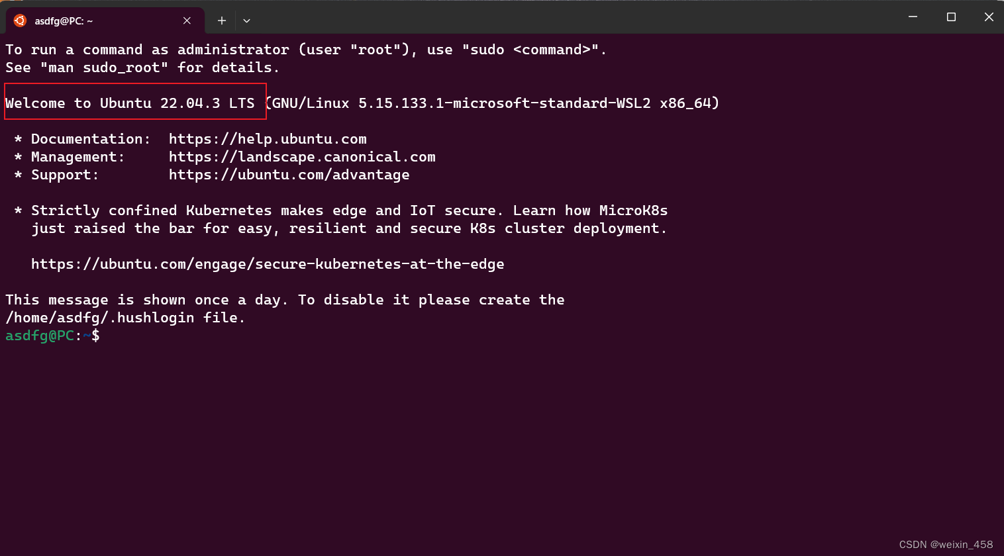Open the ubuntu.com/advantage support link

(x=289, y=175)
